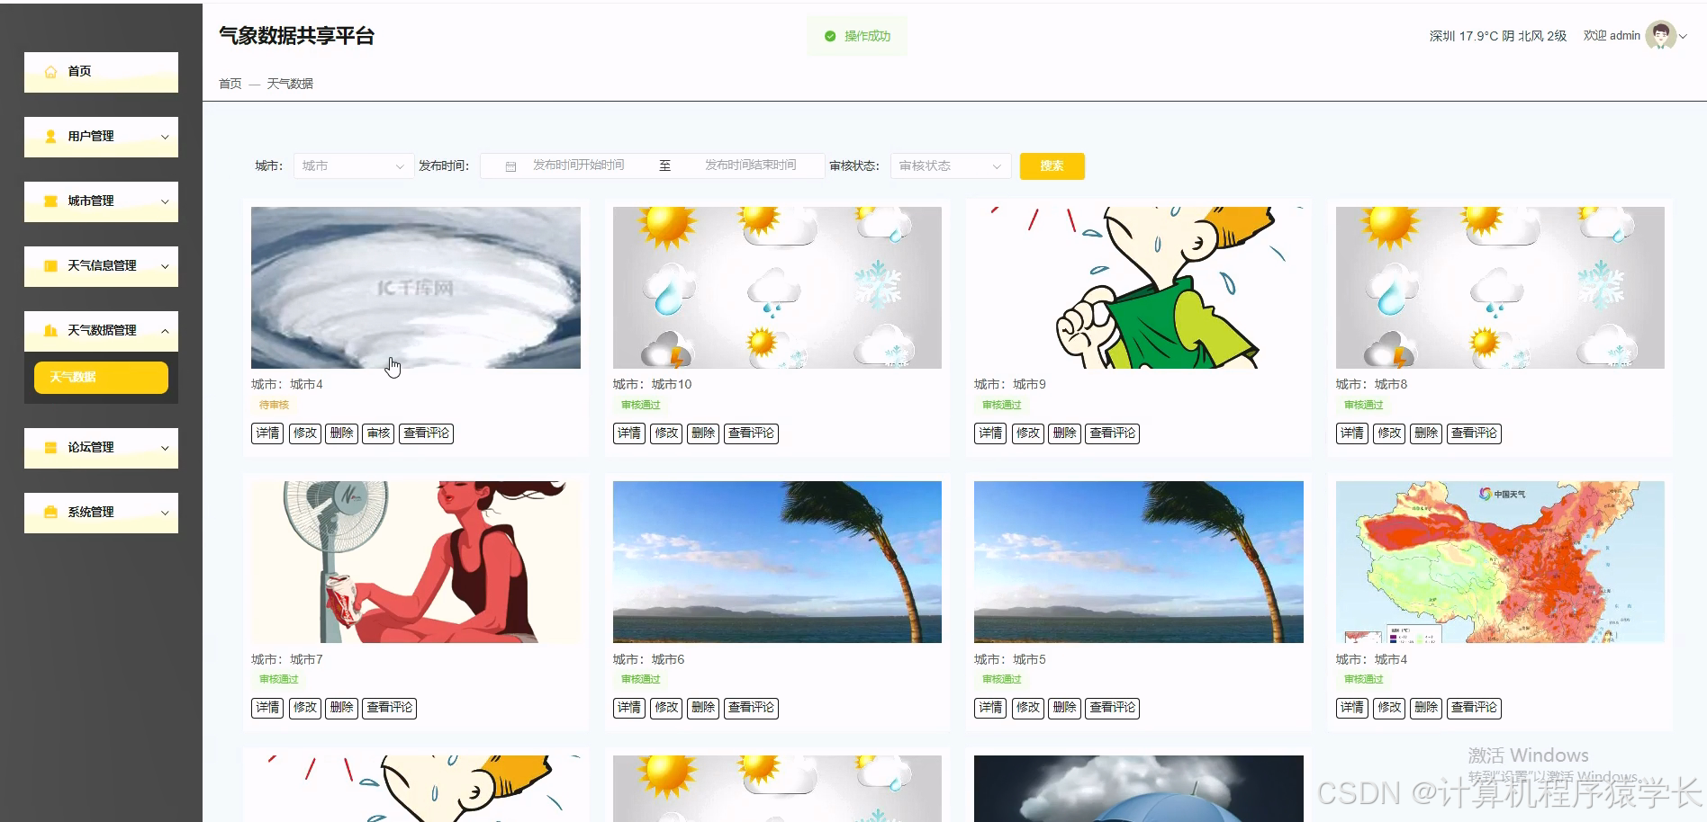Viewport: 1707px width, 822px height.
Task: Click the 城市6 palm tree thumbnail
Action: (777, 562)
